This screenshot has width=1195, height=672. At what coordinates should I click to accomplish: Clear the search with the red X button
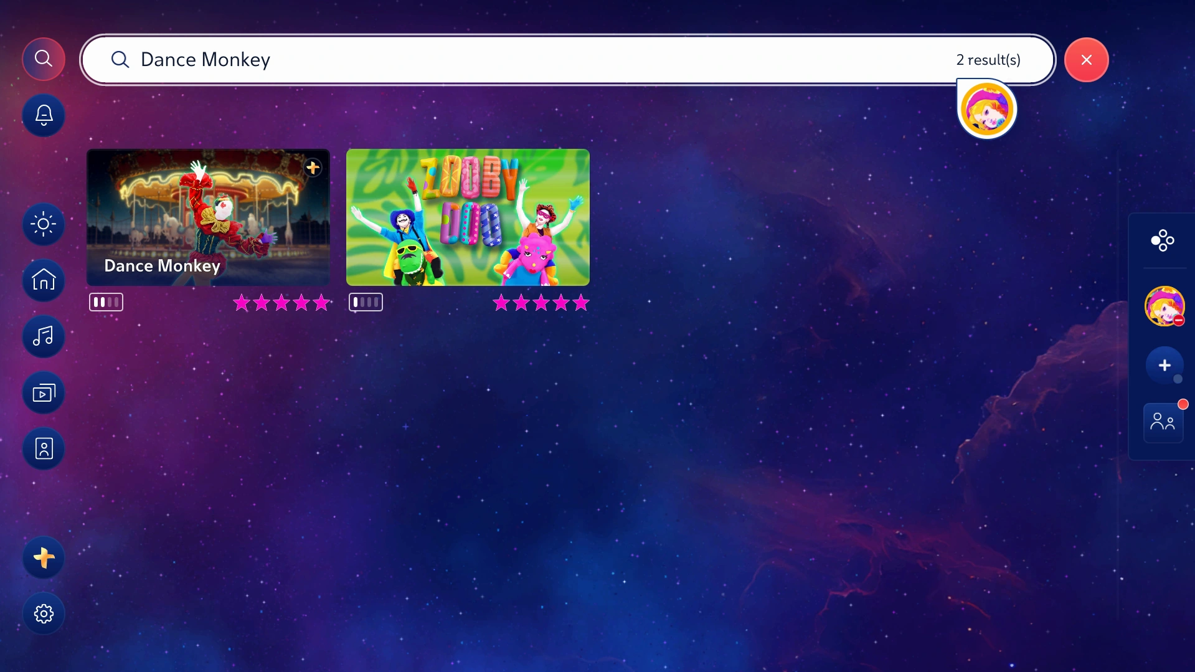pos(1086,60)
